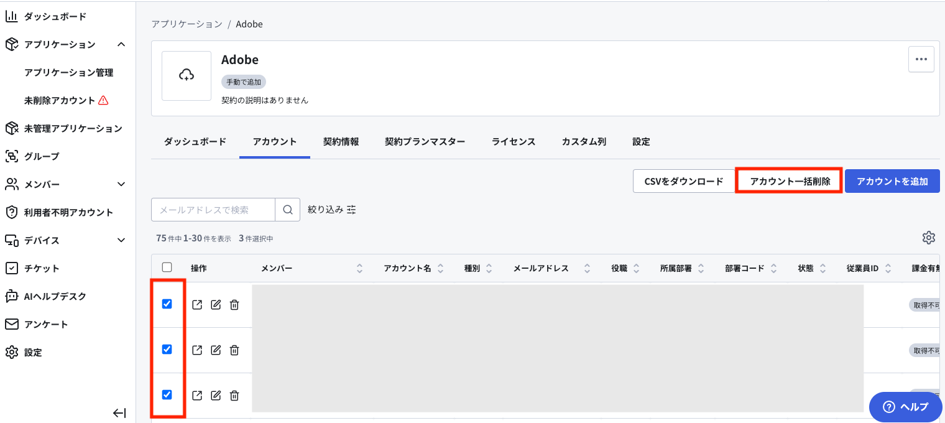The image size is (945, 423).
Task: Focus the メールアドレスで検索 input field
Action: 213,210
